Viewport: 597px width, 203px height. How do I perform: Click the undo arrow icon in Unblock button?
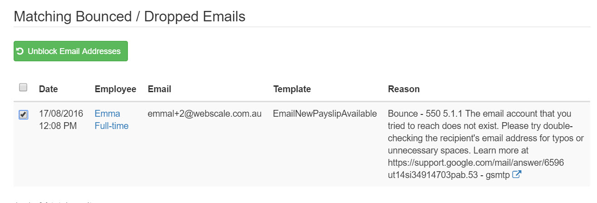[x=20, y=51]
